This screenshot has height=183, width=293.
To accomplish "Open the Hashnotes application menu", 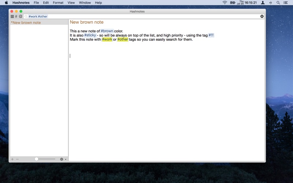I will [x=21, y=3].
